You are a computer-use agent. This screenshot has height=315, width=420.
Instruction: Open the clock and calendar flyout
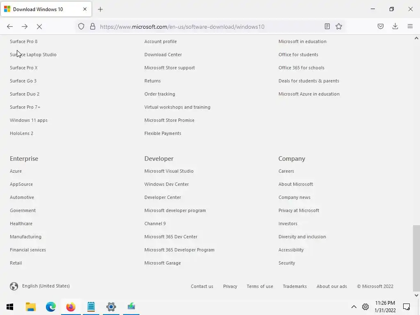click(x=385, y=307)
